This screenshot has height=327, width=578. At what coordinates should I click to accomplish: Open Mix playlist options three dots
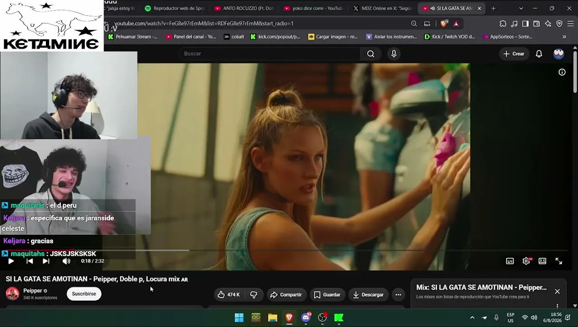tap(557, 306)
